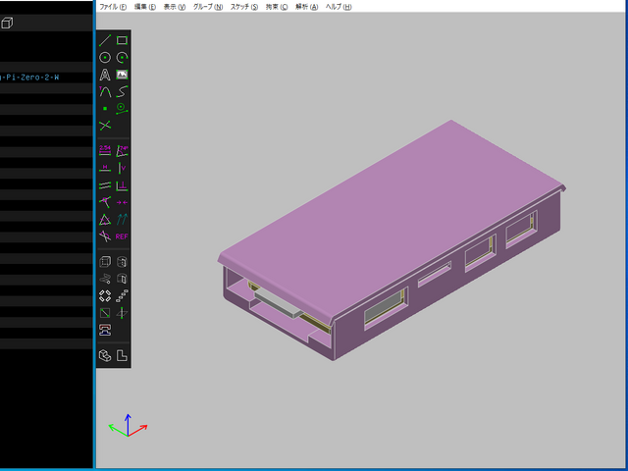Create a new lathe group
Screen dimensions: 628x471
click(x=122, y=262)
